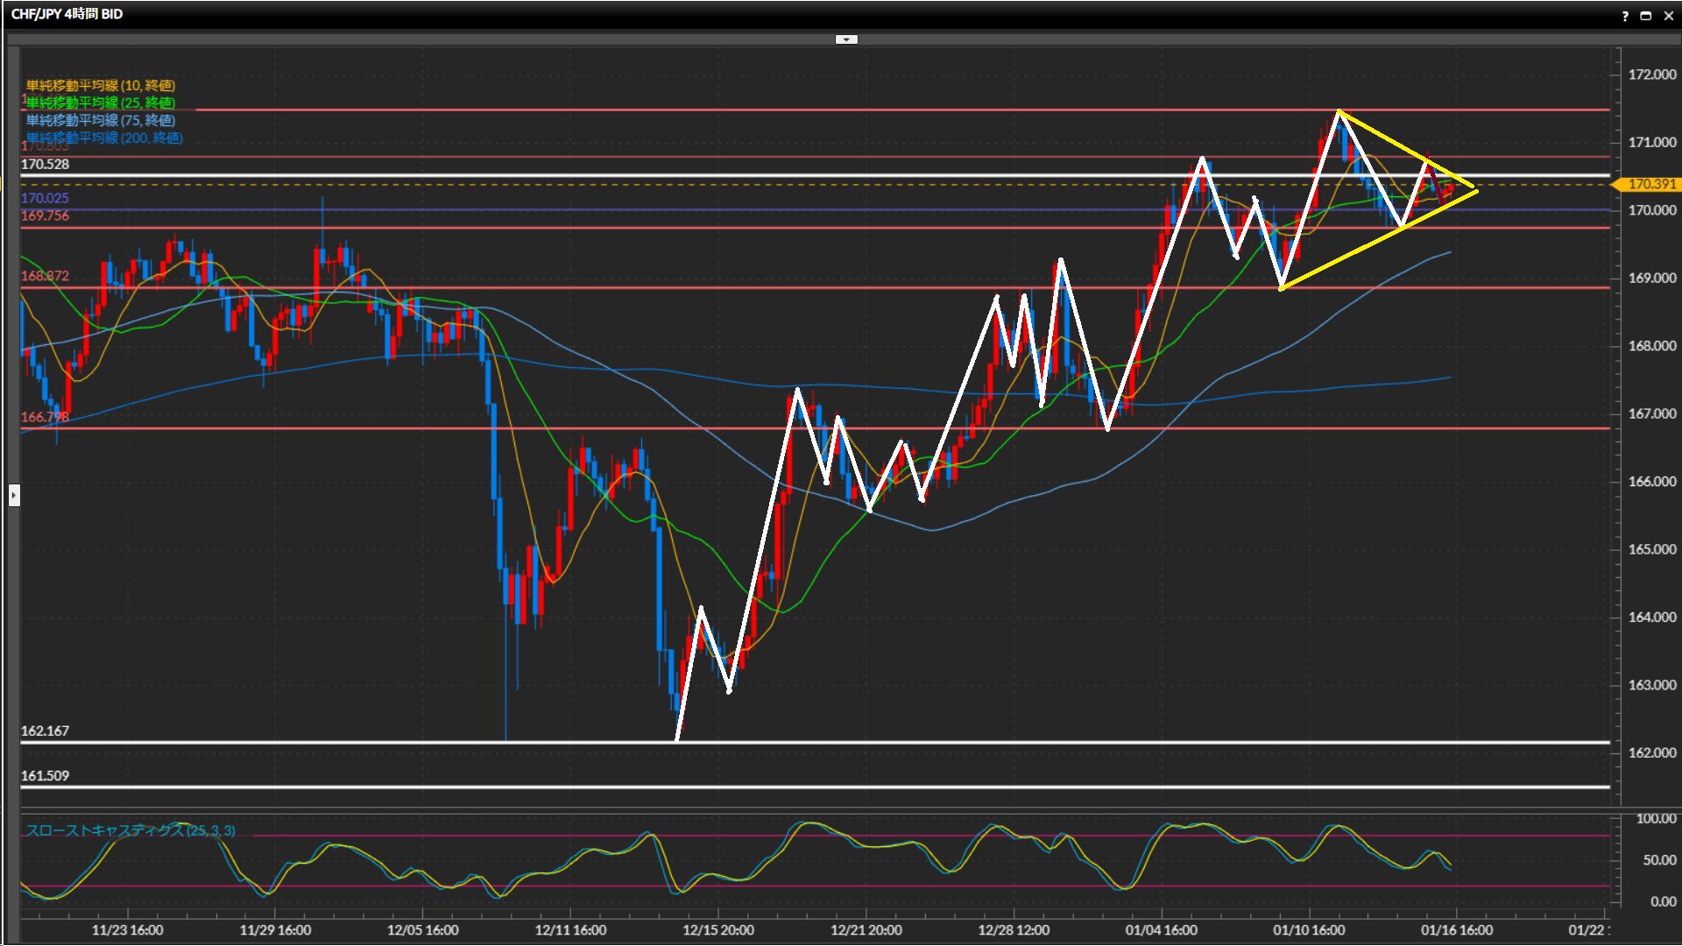The height and width of the screenshot is (946, 1682).
Task: Open the help question mark icon
Action: point(1625,15)
